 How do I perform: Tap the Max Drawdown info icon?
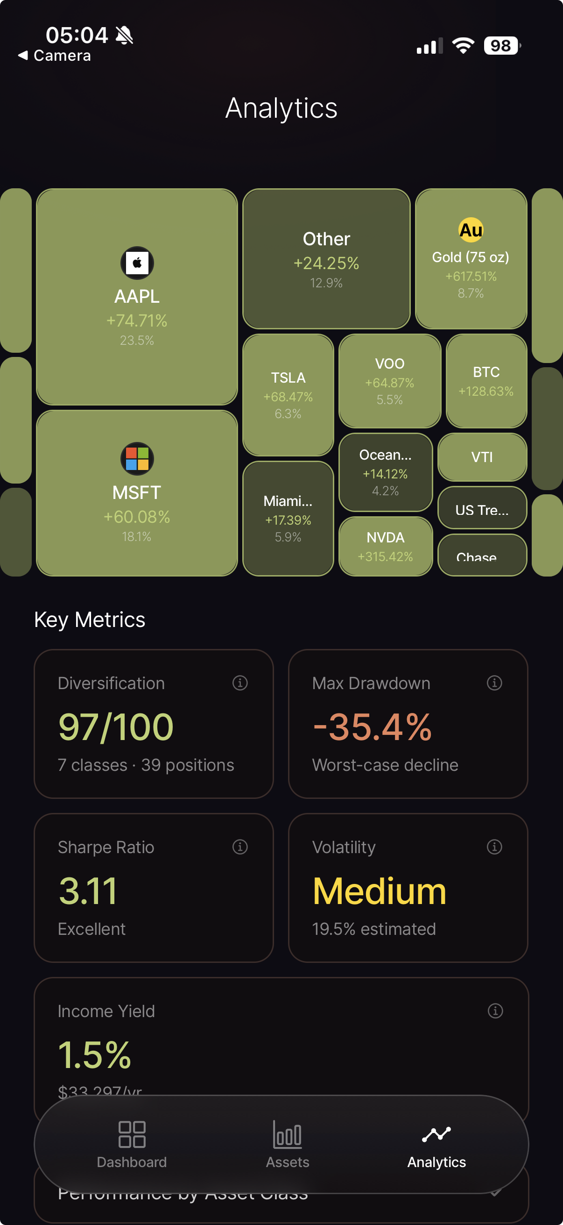coord(494,684)
